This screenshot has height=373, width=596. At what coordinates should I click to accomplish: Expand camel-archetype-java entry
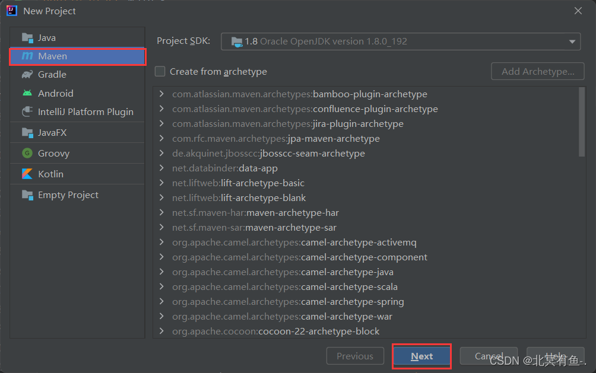[x=161, y=272]
